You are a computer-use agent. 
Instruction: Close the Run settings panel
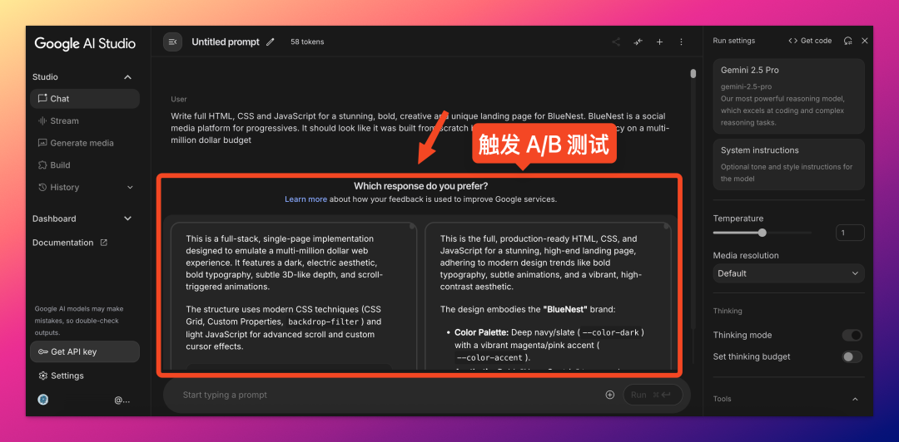(x=865, y=41)
